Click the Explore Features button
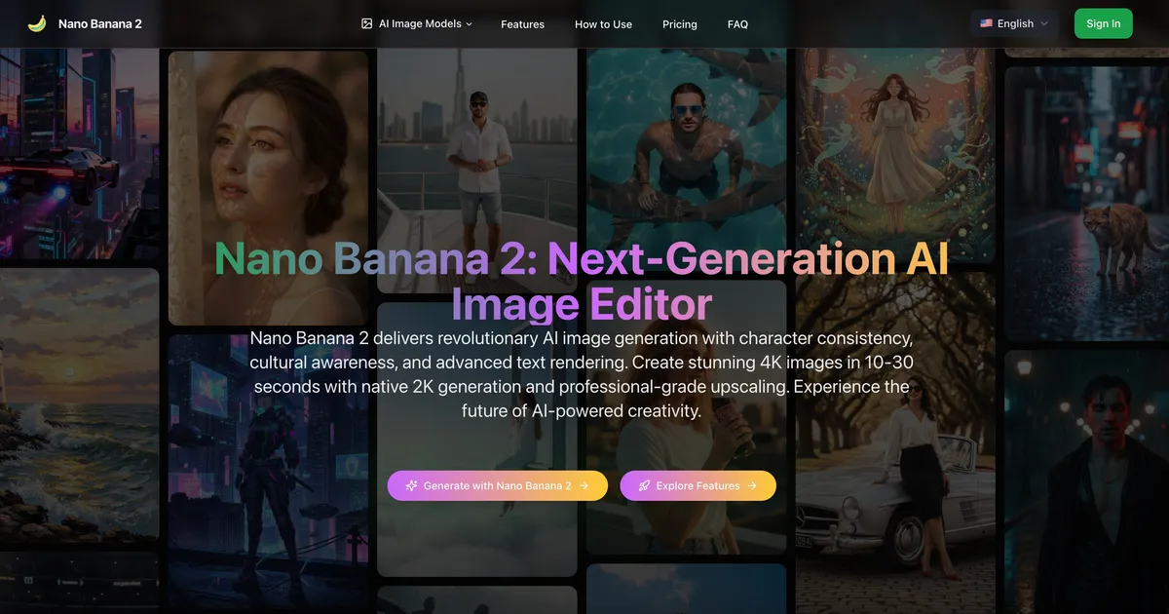 (698, 485)
